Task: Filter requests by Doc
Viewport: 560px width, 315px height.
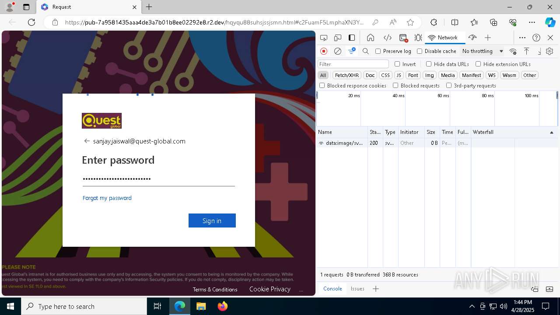Action: pos(370,75)
